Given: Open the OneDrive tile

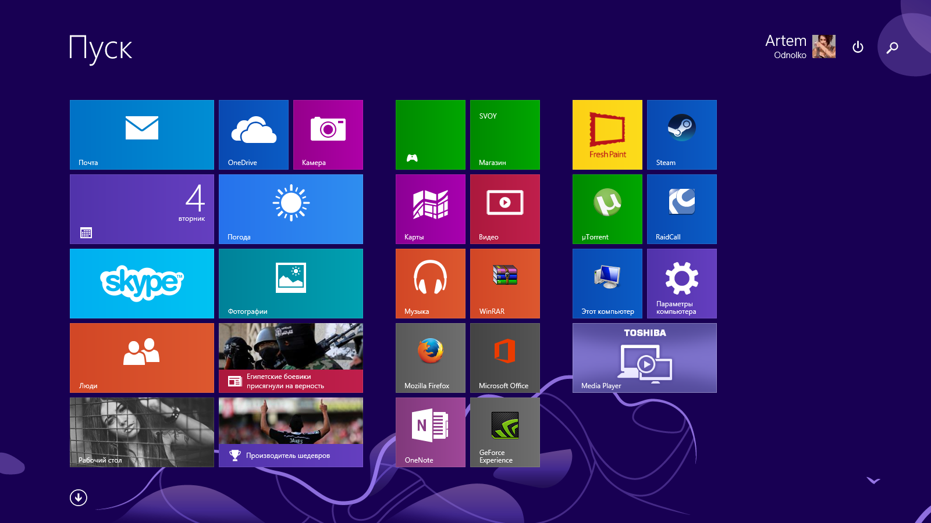Looking at the screenshot, I should [253, 135].
